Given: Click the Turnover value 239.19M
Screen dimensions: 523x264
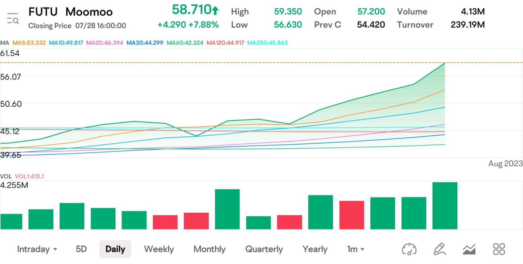Looking at the screenshot, I should click(467, 25).
